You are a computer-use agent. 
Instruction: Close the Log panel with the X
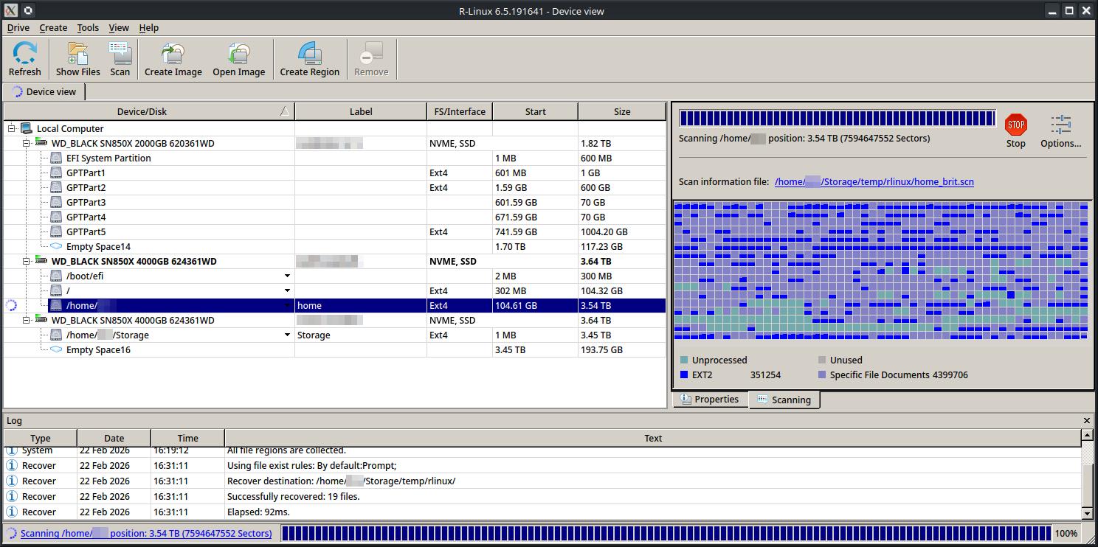(1087, 420)
